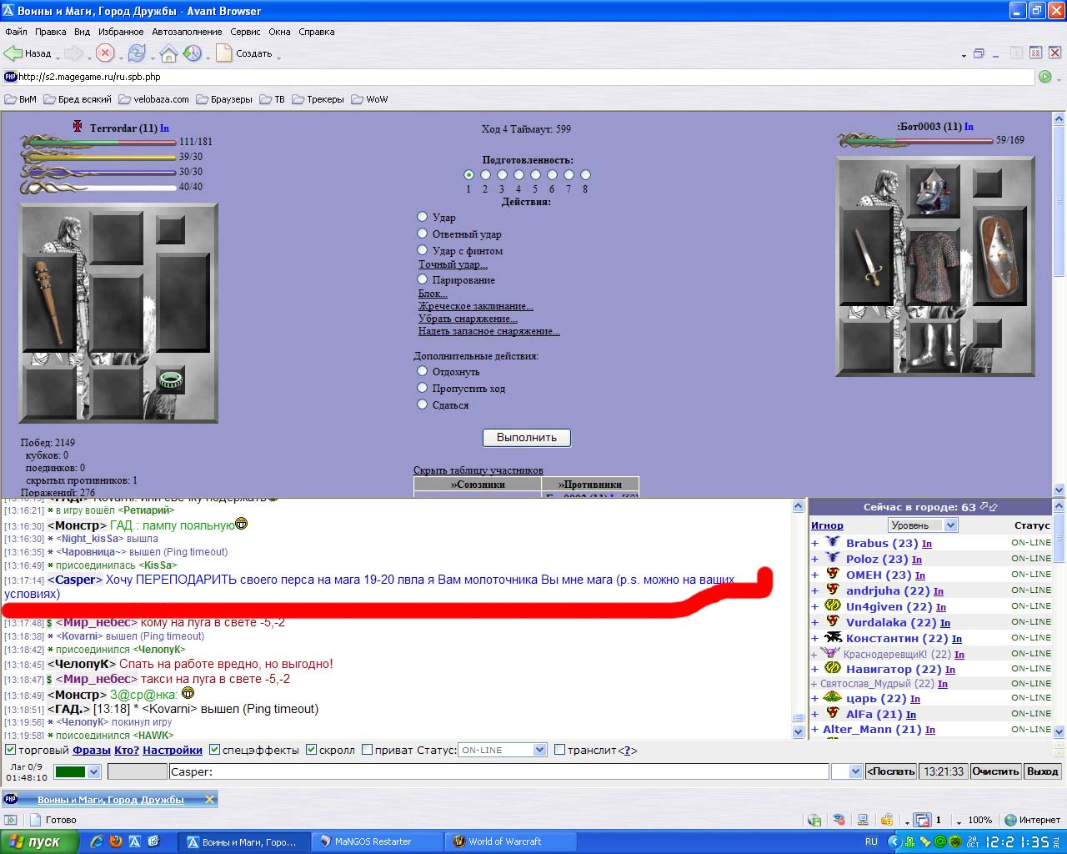Open the Избранное menu
Screen dimensions: 1067x854
(121, 32)
